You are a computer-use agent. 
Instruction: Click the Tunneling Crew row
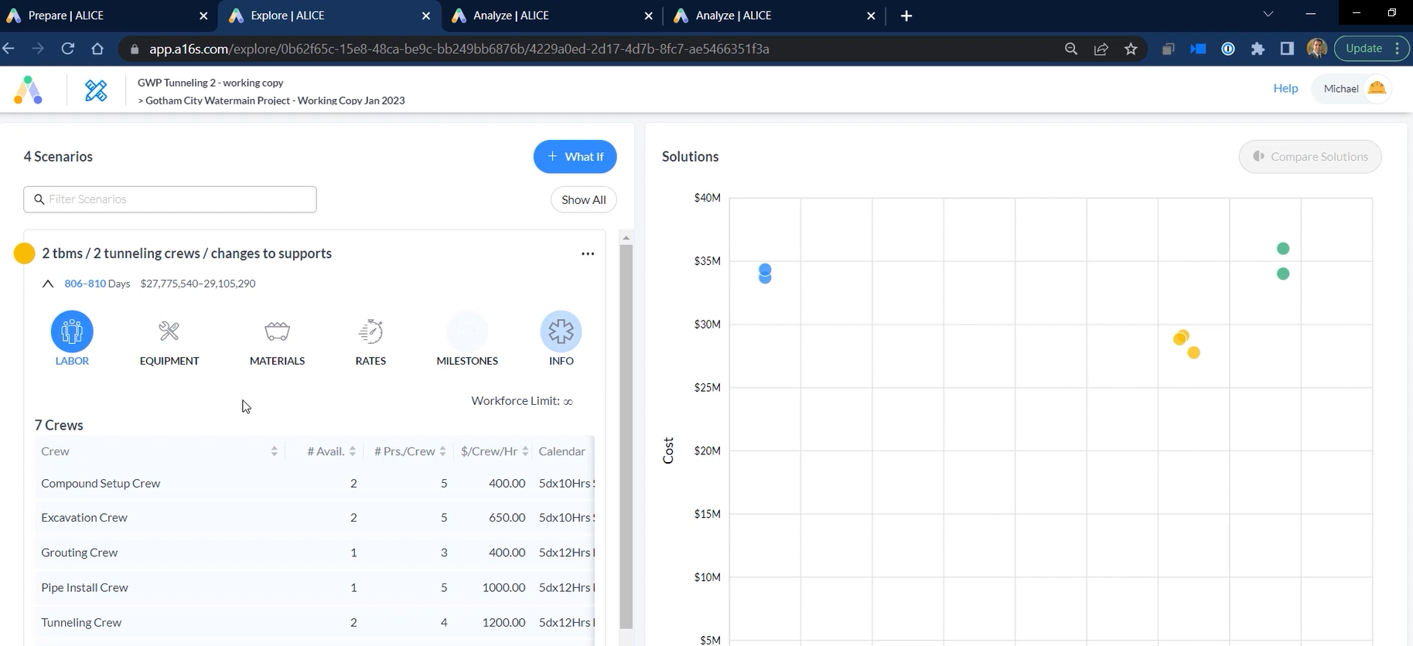tap(315, 622)
